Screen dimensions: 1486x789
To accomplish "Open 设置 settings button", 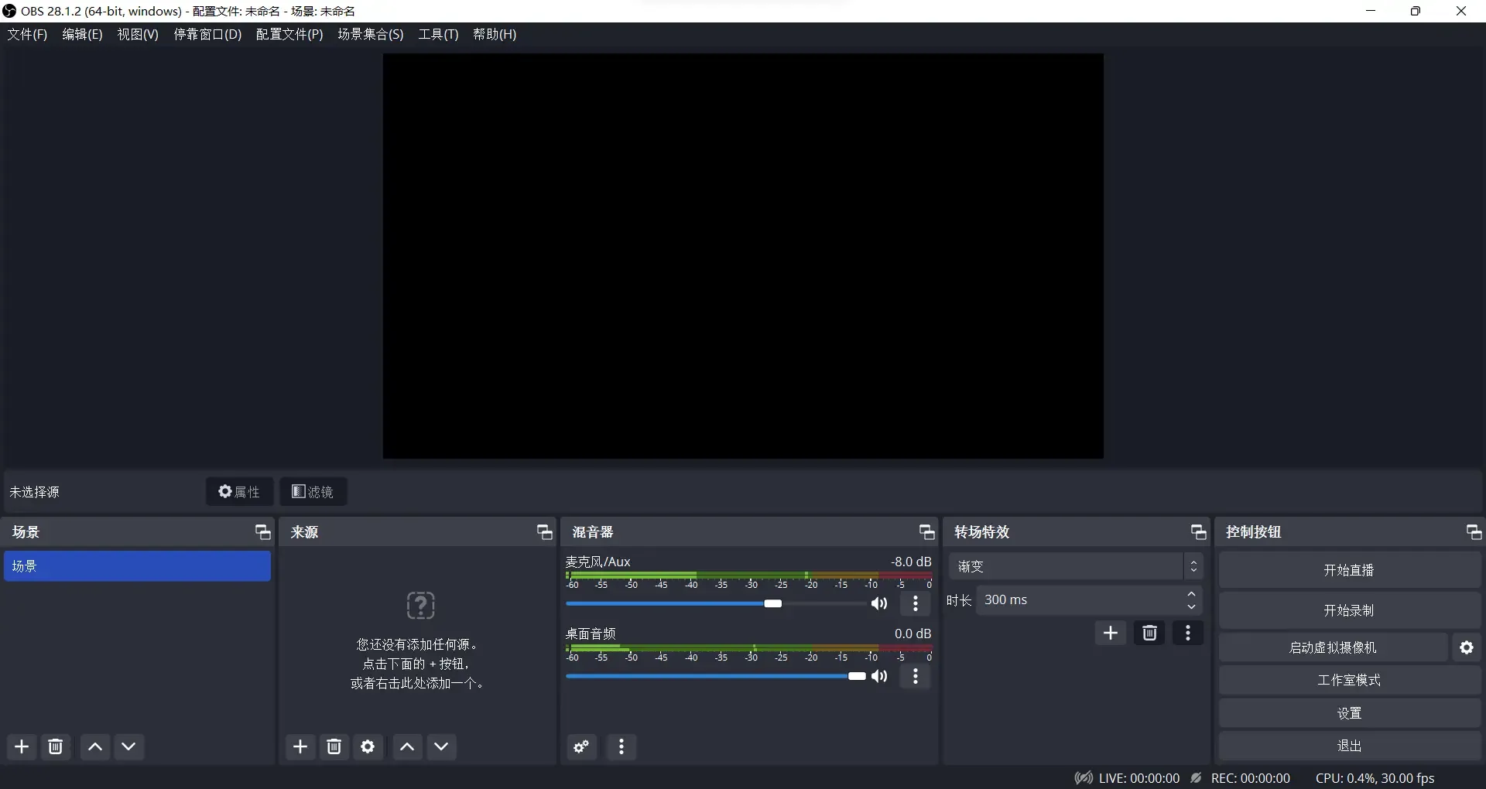I will click(1349, 713).
